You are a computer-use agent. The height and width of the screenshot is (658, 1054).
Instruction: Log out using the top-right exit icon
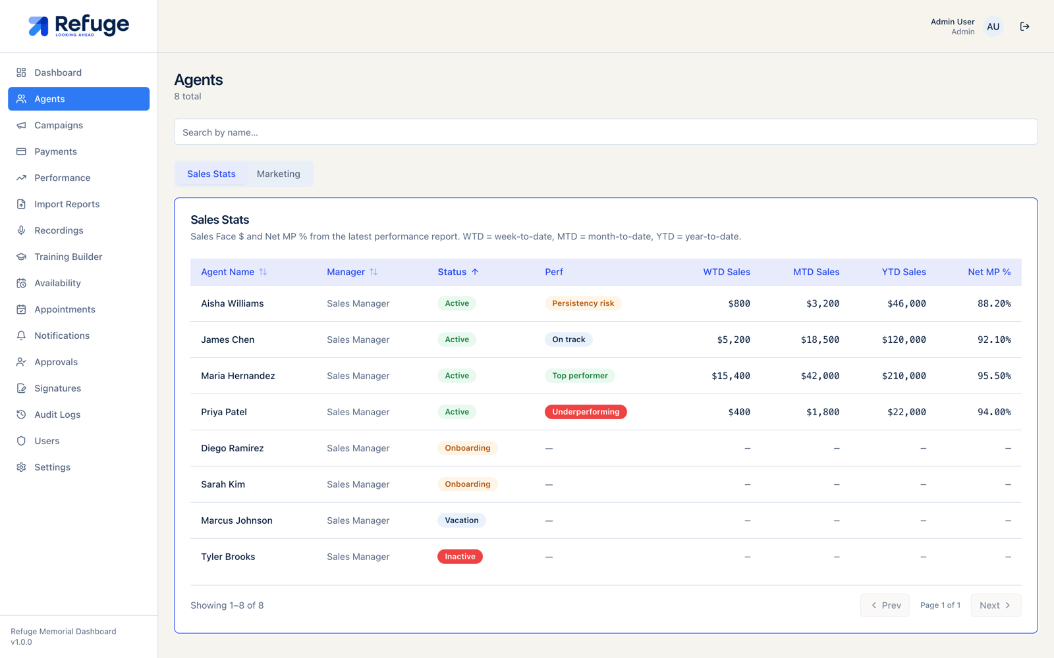pyautogui.click(x=1024, y=26)
